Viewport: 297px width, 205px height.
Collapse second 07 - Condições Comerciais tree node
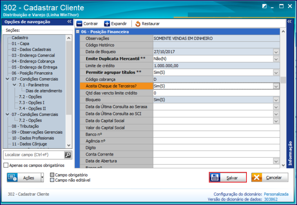click(x=7, y=114)
